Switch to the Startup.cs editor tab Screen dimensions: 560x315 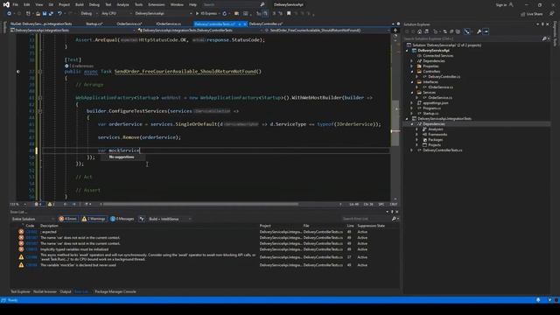[x=94, y=24]
